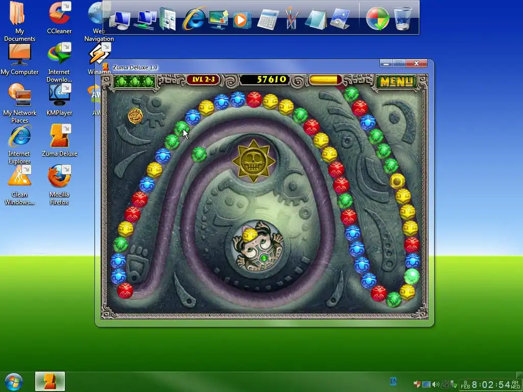Open the My Computer desktop icon
The image size is (523, 392).
coord(19,59)
